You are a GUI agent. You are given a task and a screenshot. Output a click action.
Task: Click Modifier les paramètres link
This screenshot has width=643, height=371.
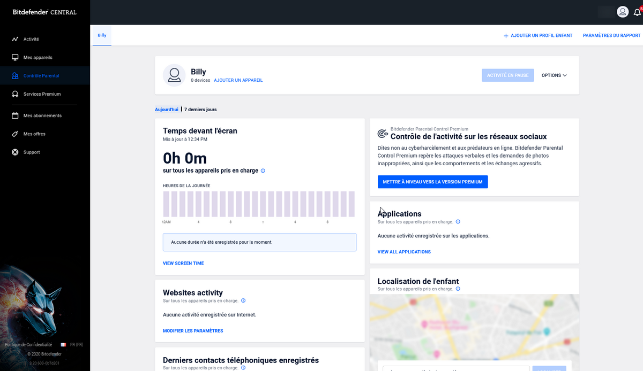193,331
